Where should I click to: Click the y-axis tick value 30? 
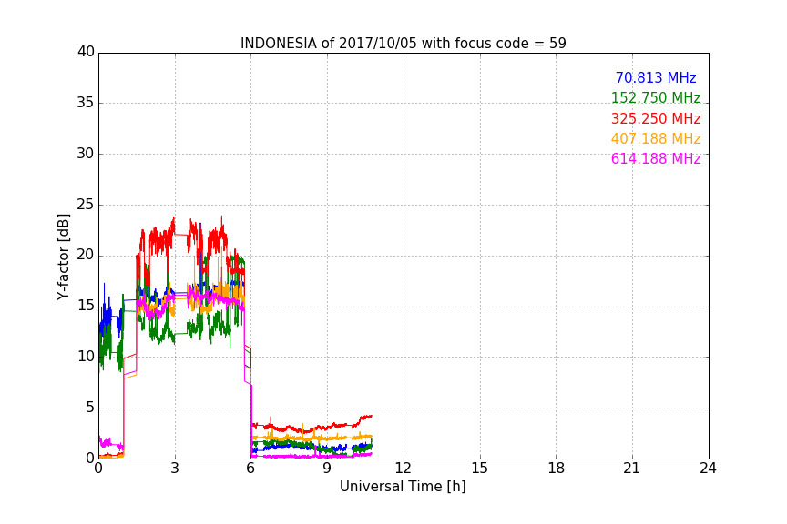tap(86, 154)
